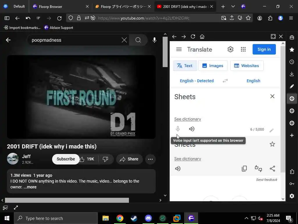
Task: Open sidebar history clock panel
Action: 292,62
